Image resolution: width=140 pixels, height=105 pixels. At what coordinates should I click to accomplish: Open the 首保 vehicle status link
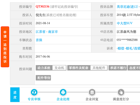click(39, 40)
